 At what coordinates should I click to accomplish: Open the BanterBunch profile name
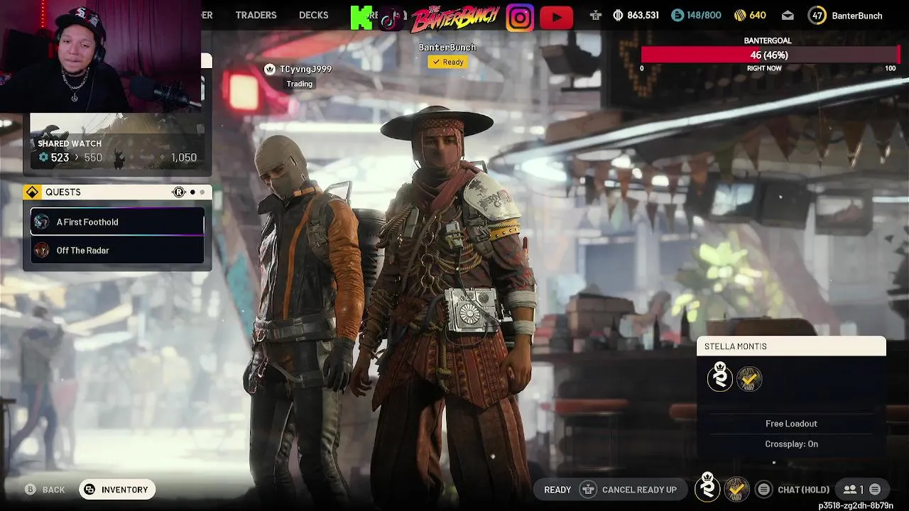point(857,16)
